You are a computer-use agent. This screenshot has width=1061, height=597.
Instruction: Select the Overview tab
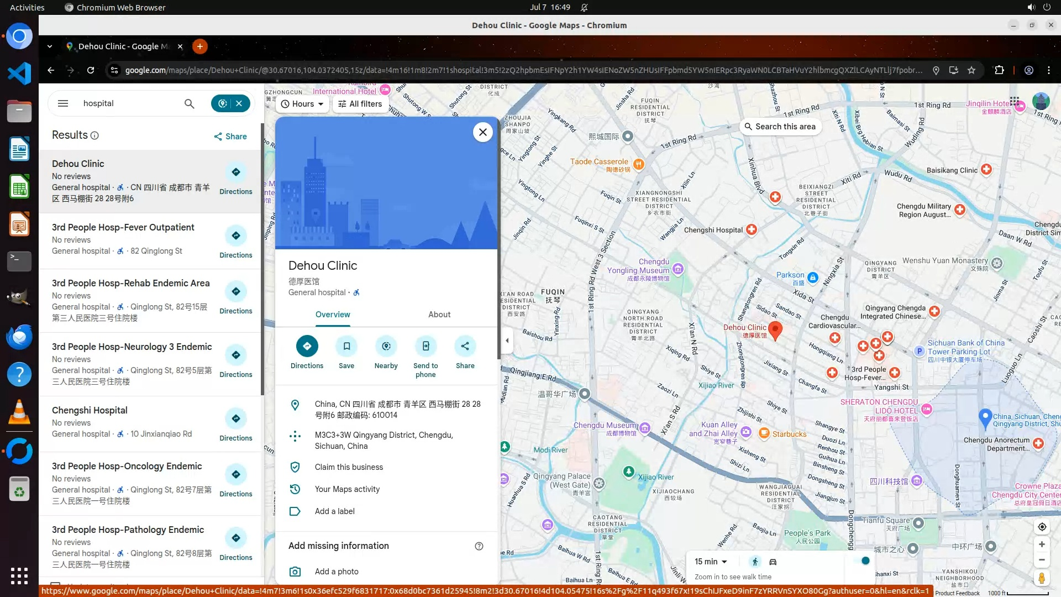tap(333, 315)
